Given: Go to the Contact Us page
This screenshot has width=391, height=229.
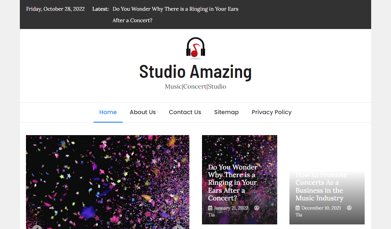Looking at the screenshot, I should pos(185,112).
